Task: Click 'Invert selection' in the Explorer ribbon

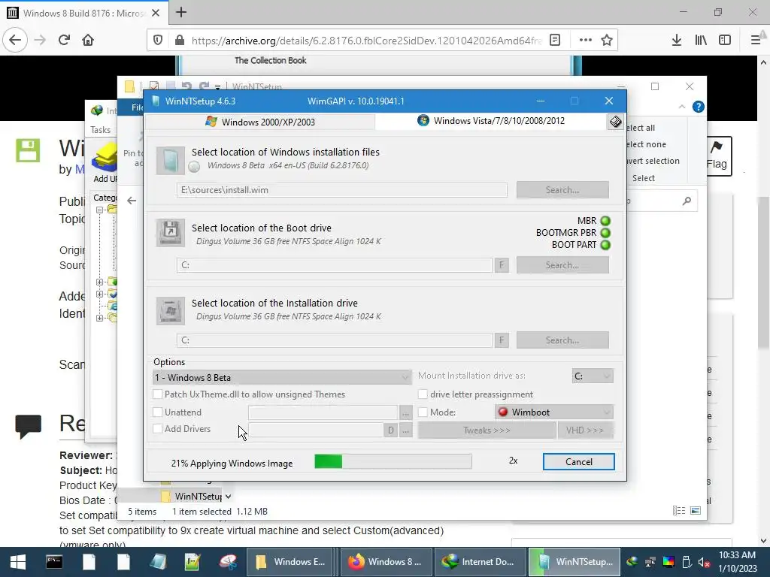Action: click(x=653, y=161)
